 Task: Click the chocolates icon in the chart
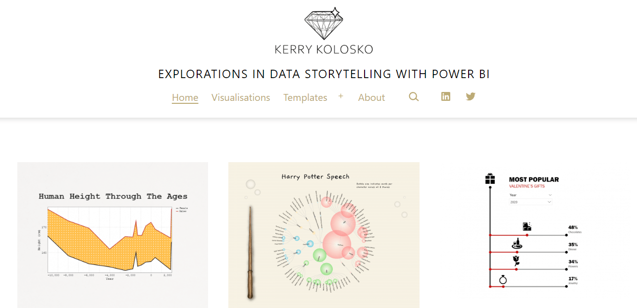527,226
